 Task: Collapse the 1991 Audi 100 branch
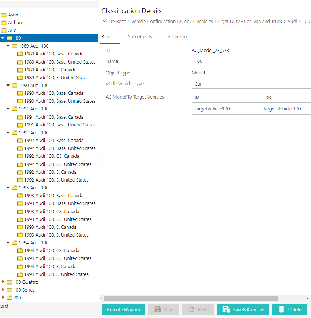pos(8,109)
